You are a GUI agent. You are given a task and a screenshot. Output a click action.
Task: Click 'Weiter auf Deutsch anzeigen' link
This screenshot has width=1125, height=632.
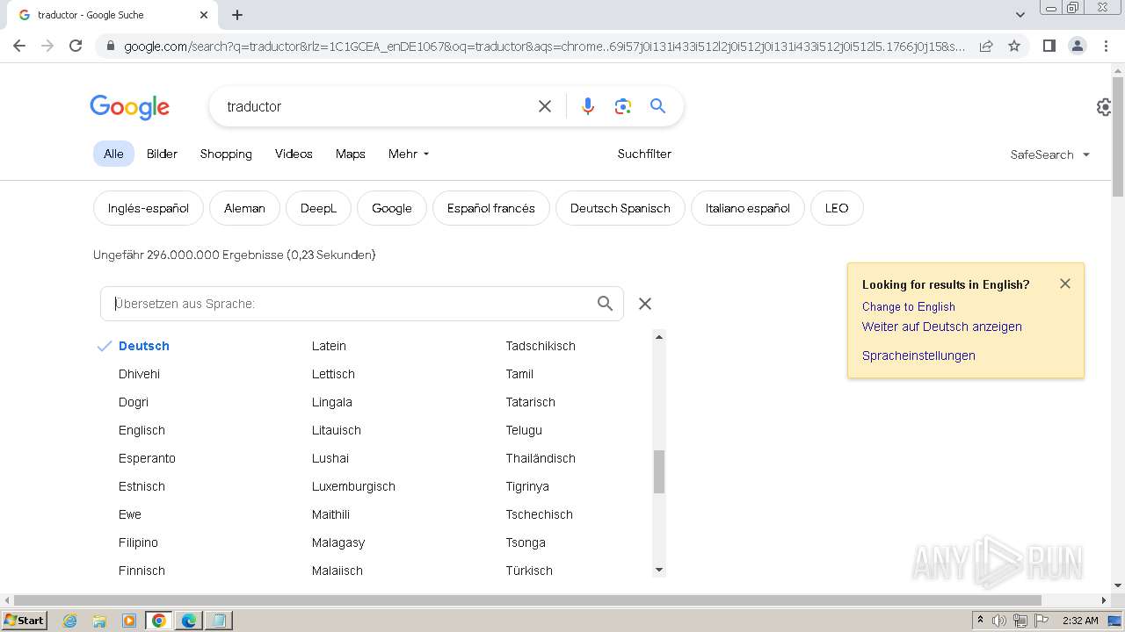941,327
